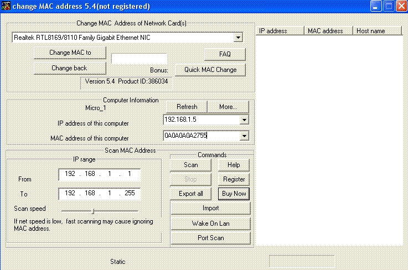Click the new MAC address input field

(139, 59)
